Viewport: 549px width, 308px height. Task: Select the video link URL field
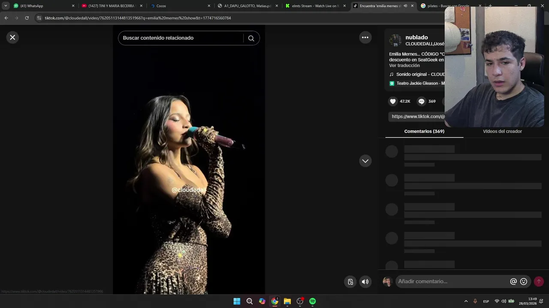(x=417, y=116)
